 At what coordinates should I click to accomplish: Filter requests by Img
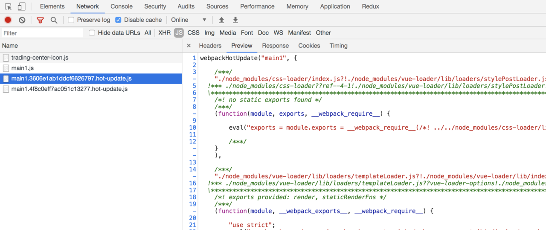point(209,33)
